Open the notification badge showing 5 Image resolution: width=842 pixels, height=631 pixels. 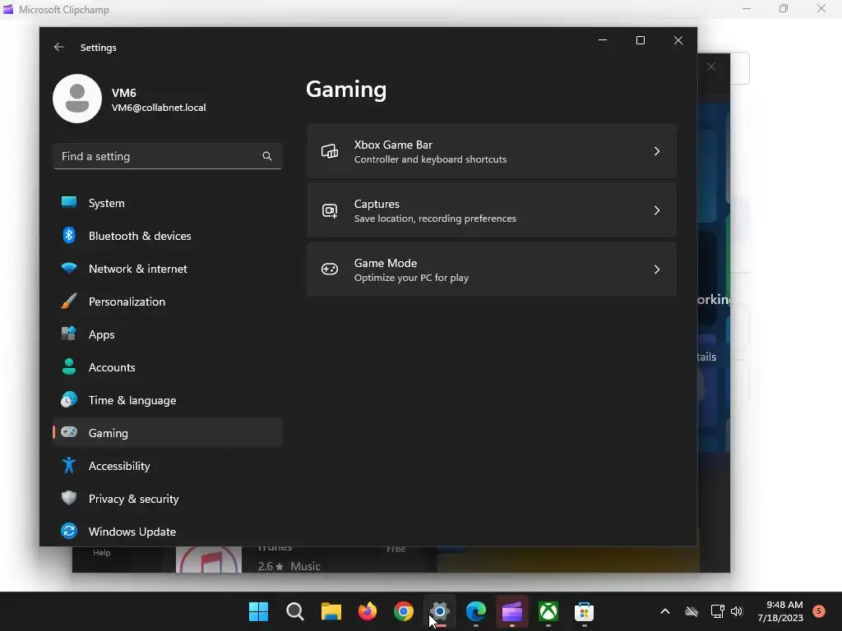point(819,610)
